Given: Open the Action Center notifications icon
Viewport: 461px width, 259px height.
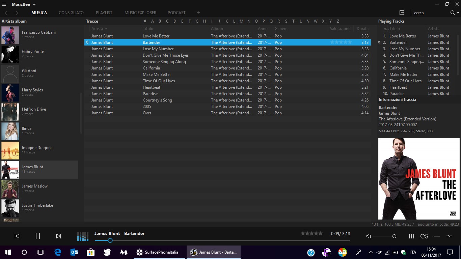Looking at the screenshot, I should (x=450, y=252).
